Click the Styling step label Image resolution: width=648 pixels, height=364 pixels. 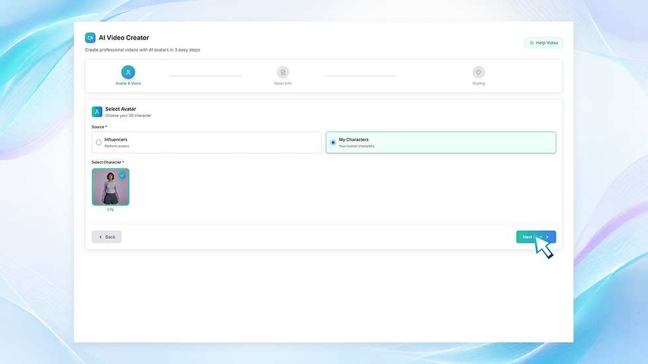pos(479,83)
